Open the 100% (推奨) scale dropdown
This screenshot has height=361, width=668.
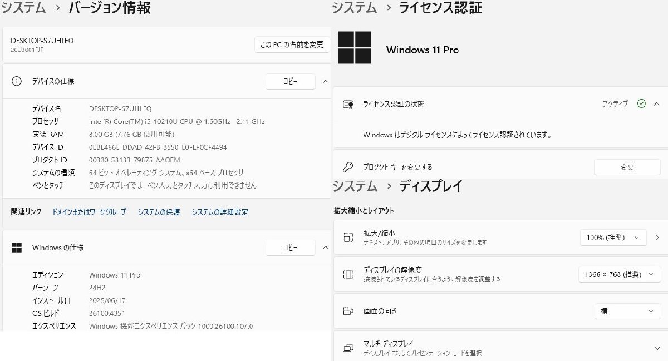click(613, 237)
